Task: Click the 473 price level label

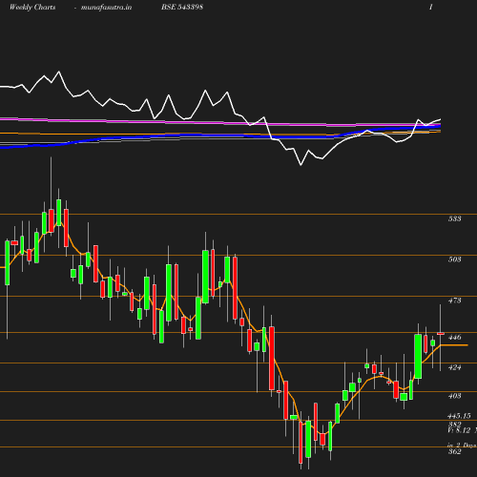Action: (x=454, y=301)
